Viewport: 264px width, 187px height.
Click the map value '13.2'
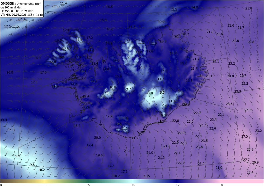point(164,71)
